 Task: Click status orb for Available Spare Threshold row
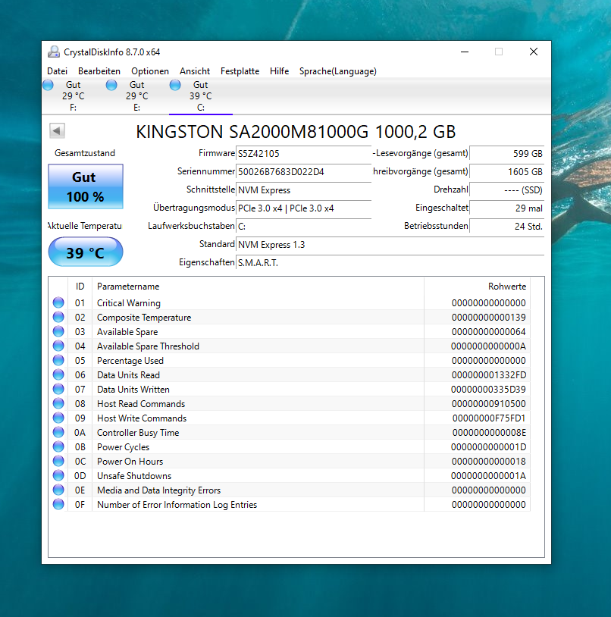coord(58,346)
